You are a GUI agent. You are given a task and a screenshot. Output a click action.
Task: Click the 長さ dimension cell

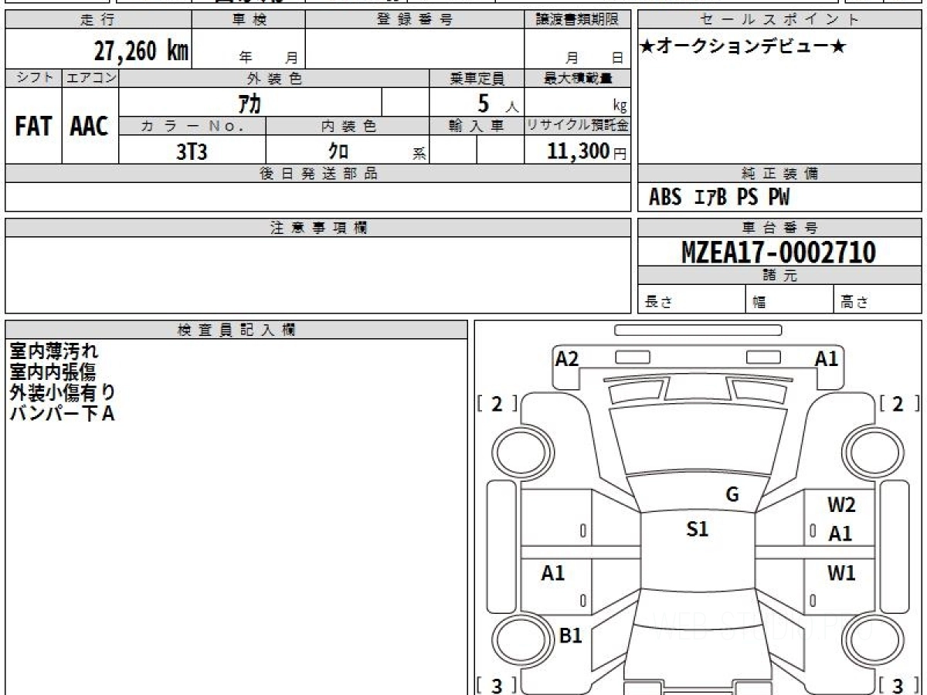[x=691, y=300]
